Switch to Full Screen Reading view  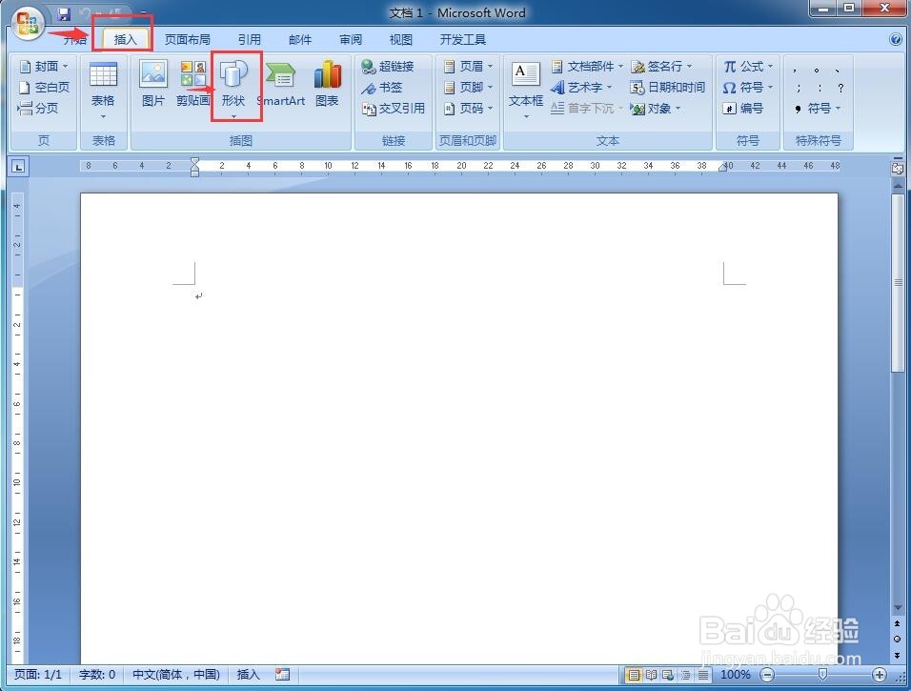click(651, 675)
